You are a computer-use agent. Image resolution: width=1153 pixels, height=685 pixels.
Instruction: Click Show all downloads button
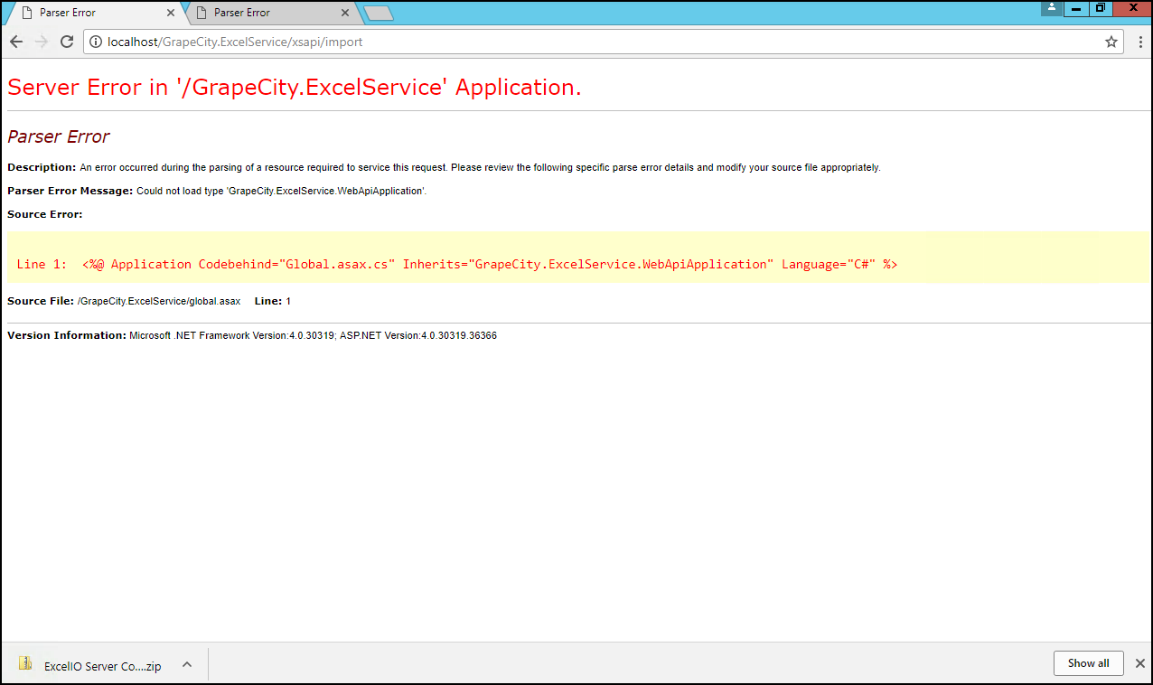(1088, 663)
